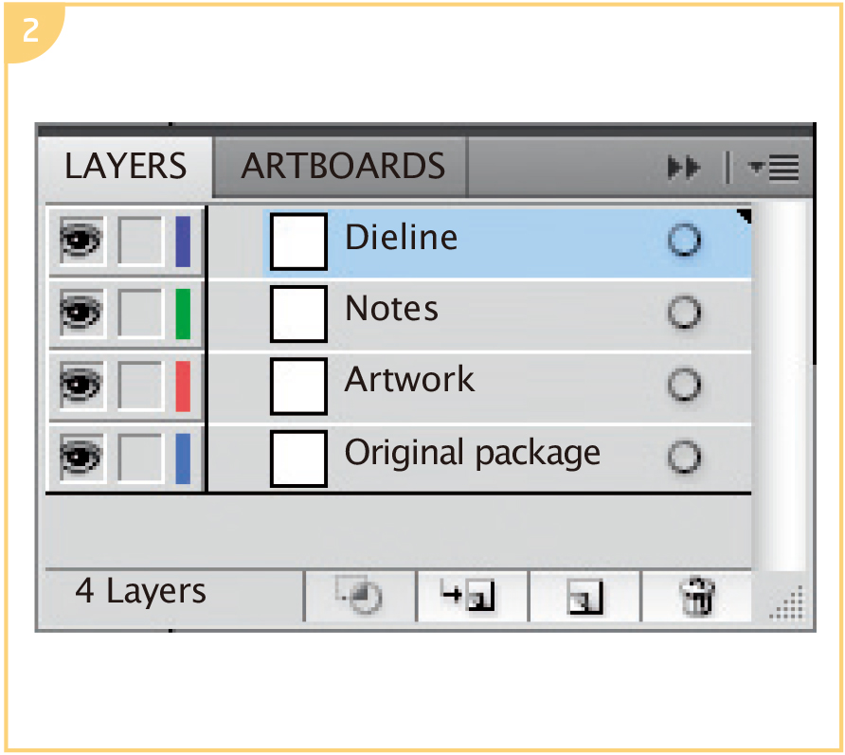Click the Dieline layer thumbnail

pyautogui.click(x=298, y=242)
